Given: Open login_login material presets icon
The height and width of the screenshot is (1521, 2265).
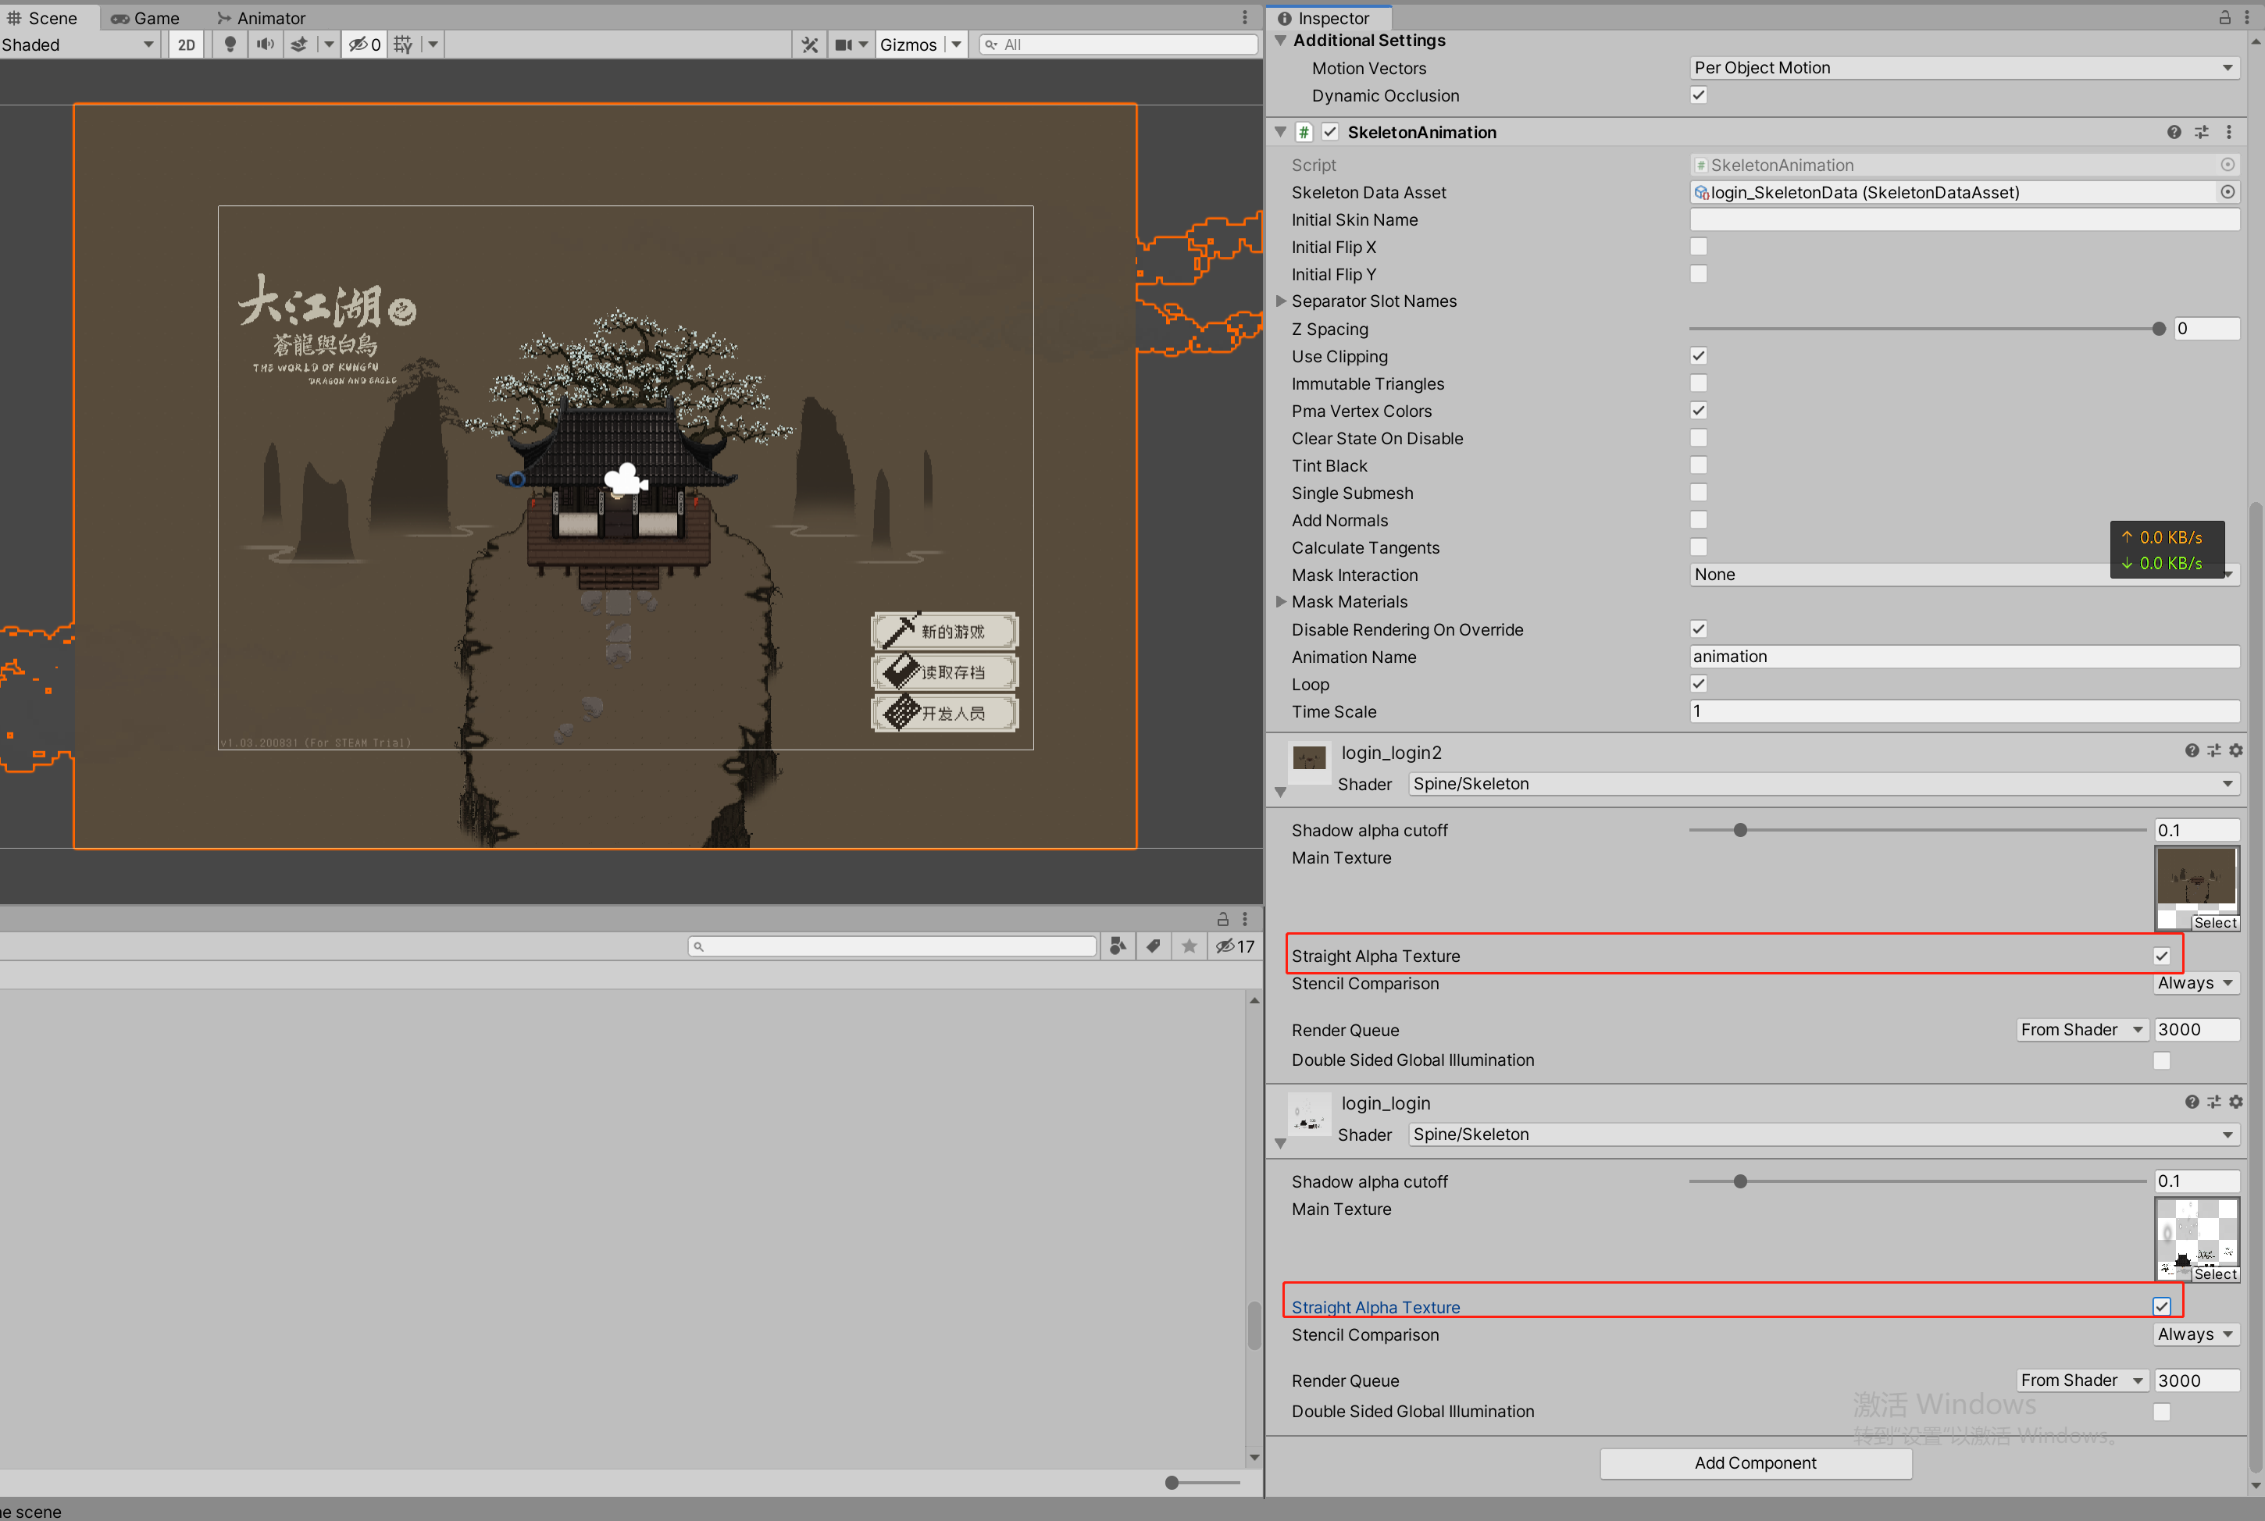Looking at the screenshot, I should click(x=2213, y=1102).
